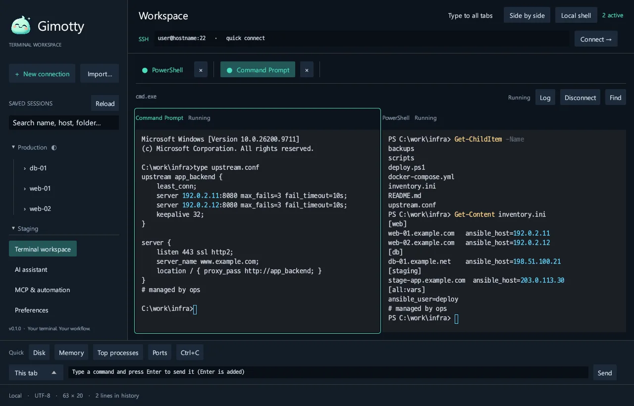Screen dimensions: 634x406
Task: Run the Ports quick command
Action: pyautogui.click(x=159, y=353)
